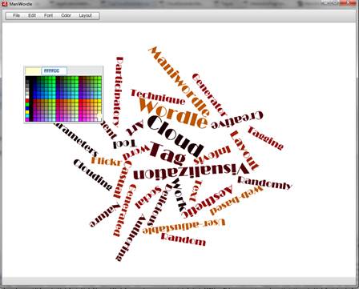Select the word "Technique"
Viewport: 359px width, 289px height.
(158, 97)
